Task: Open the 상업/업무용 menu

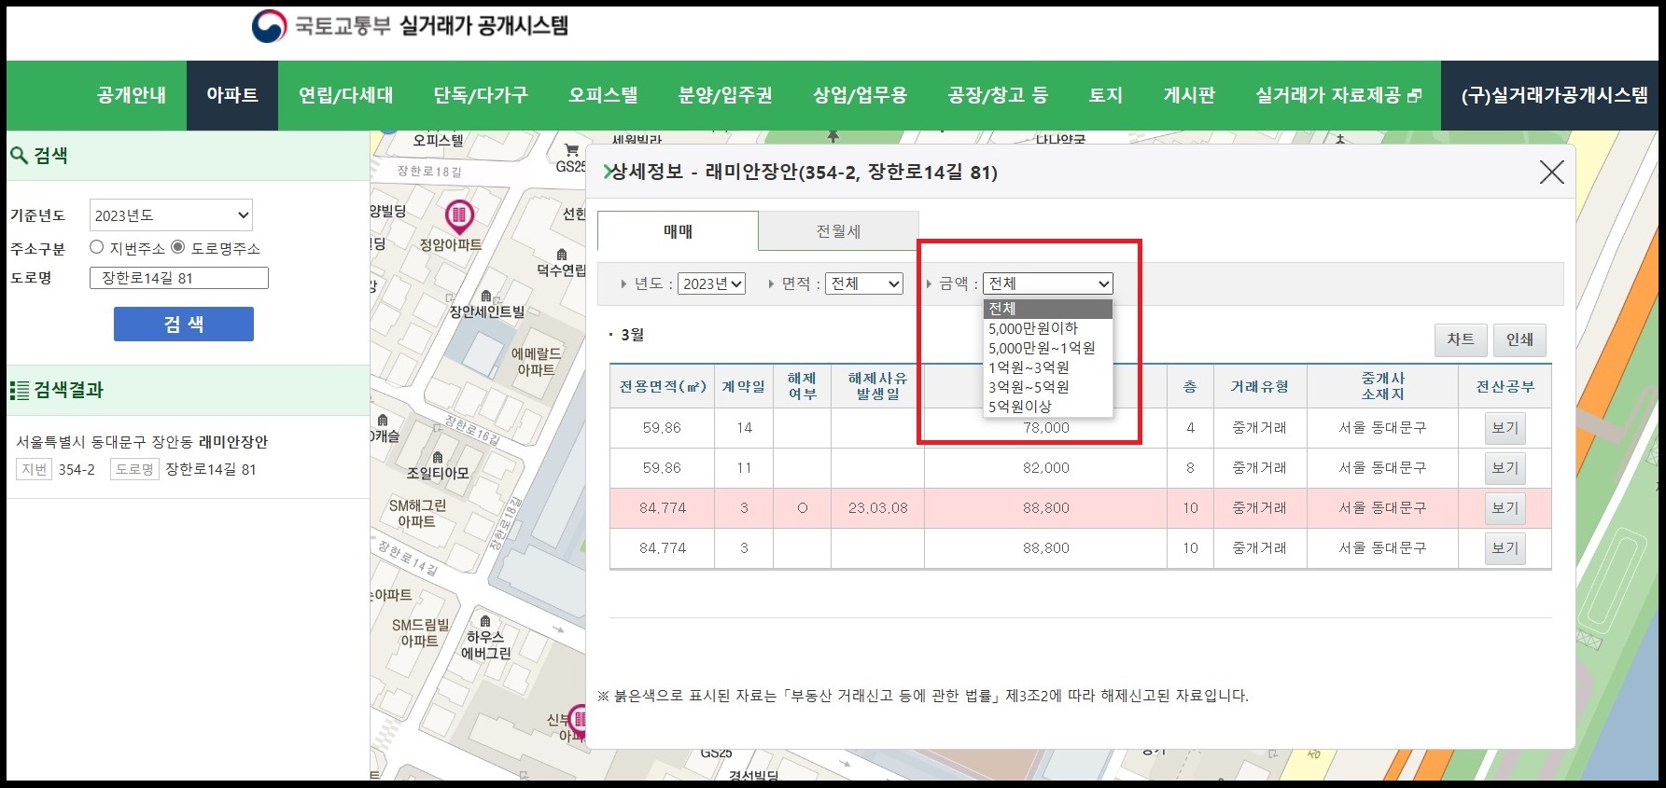Action: [x=860, y=95]
